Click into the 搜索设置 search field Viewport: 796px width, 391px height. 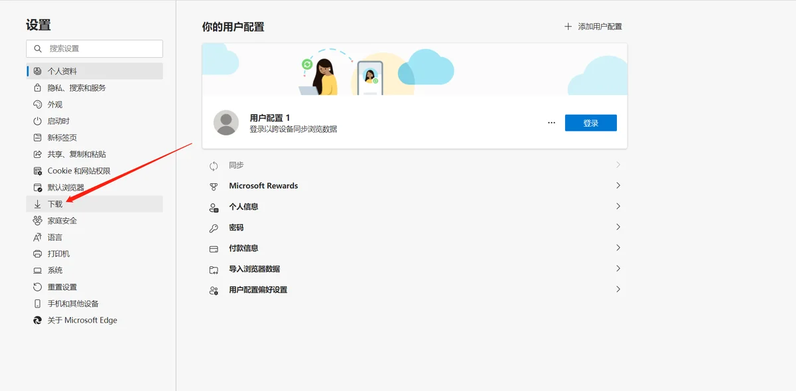(x=99, y=48)
